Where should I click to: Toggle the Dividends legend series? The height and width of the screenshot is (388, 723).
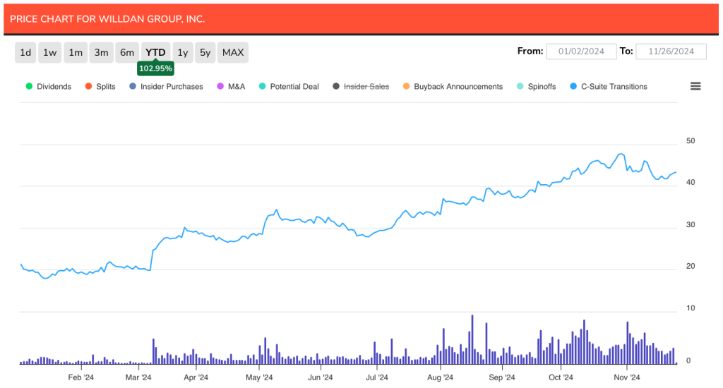coord(49,87)
